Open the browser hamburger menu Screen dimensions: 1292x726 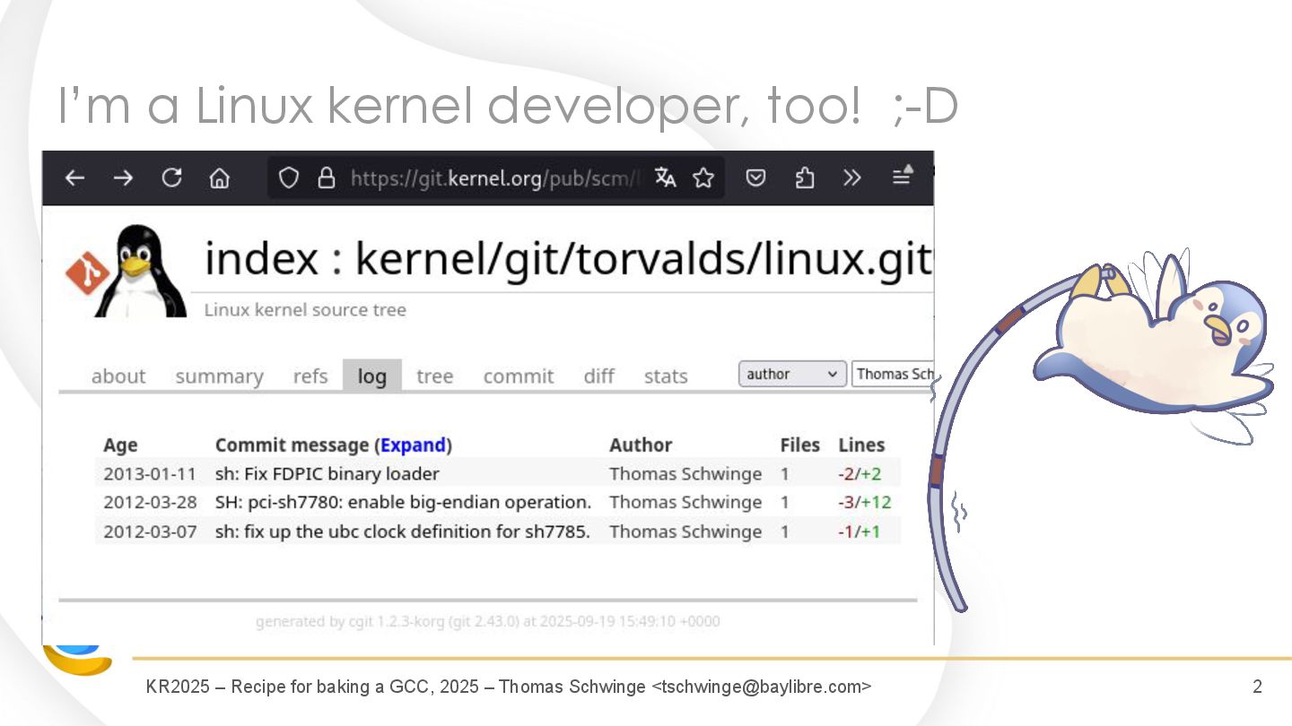tap(903, 177)
